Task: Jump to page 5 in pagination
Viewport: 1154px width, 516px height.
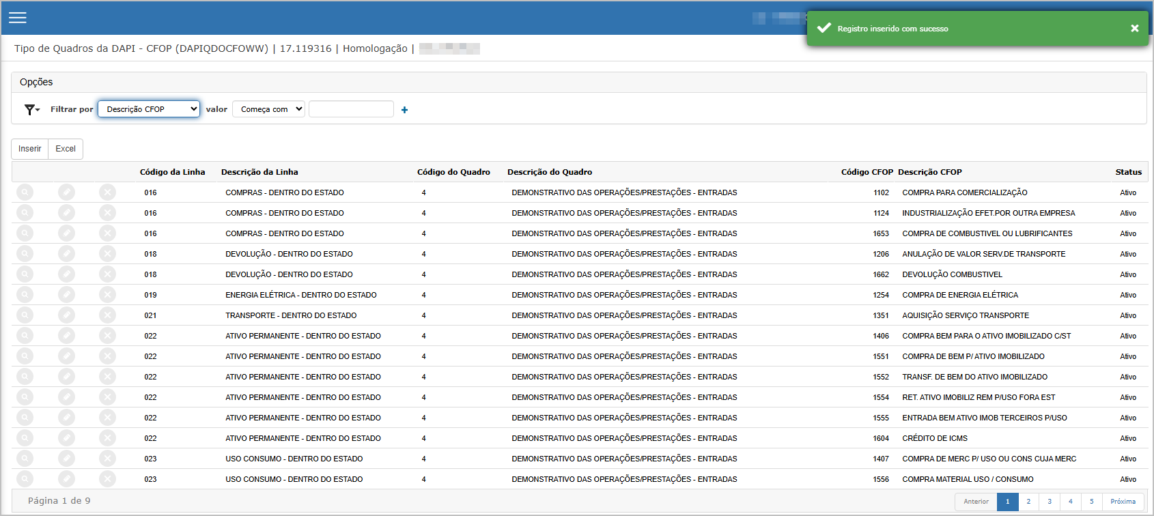Action: (1091, 502)
